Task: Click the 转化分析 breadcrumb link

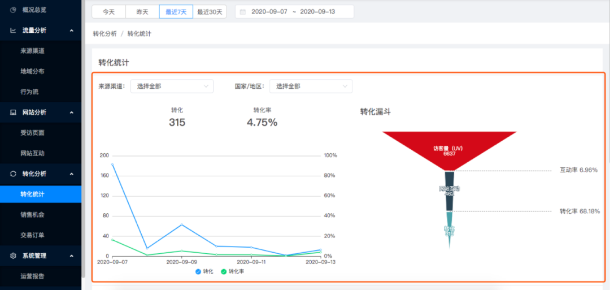Action: pyautogui.click(x=104, y=33)
